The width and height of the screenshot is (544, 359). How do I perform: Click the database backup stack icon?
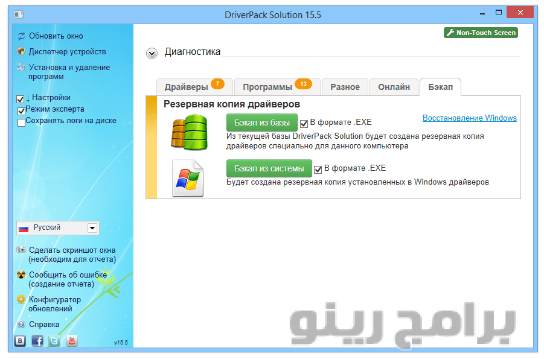click(190, 133)
